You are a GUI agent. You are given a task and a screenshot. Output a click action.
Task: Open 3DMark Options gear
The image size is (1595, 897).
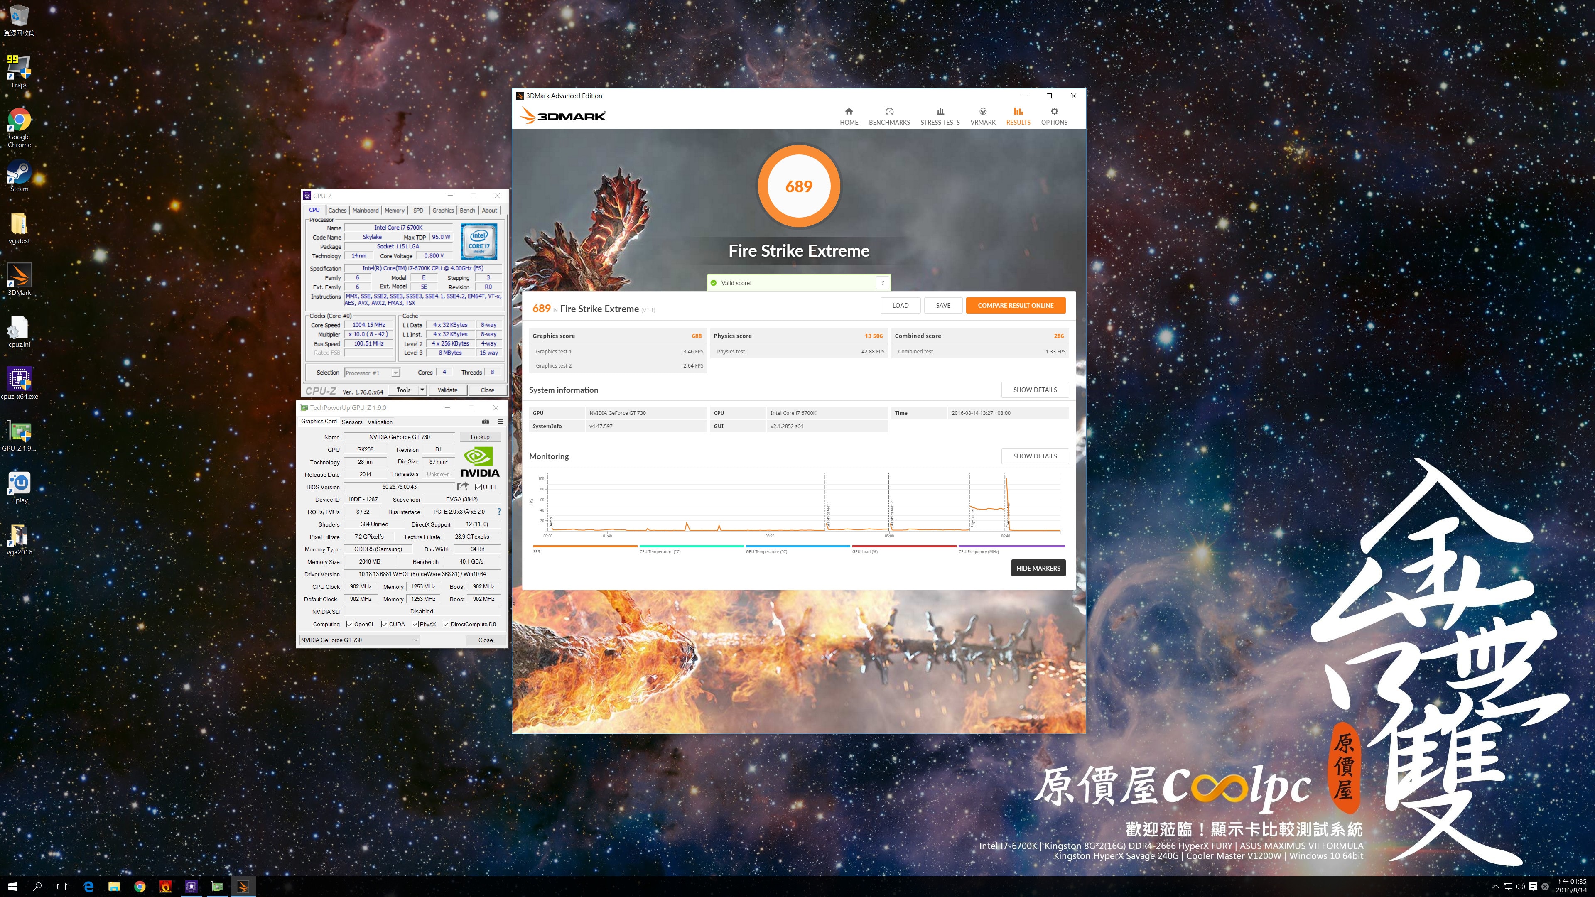pos(1054,116)
